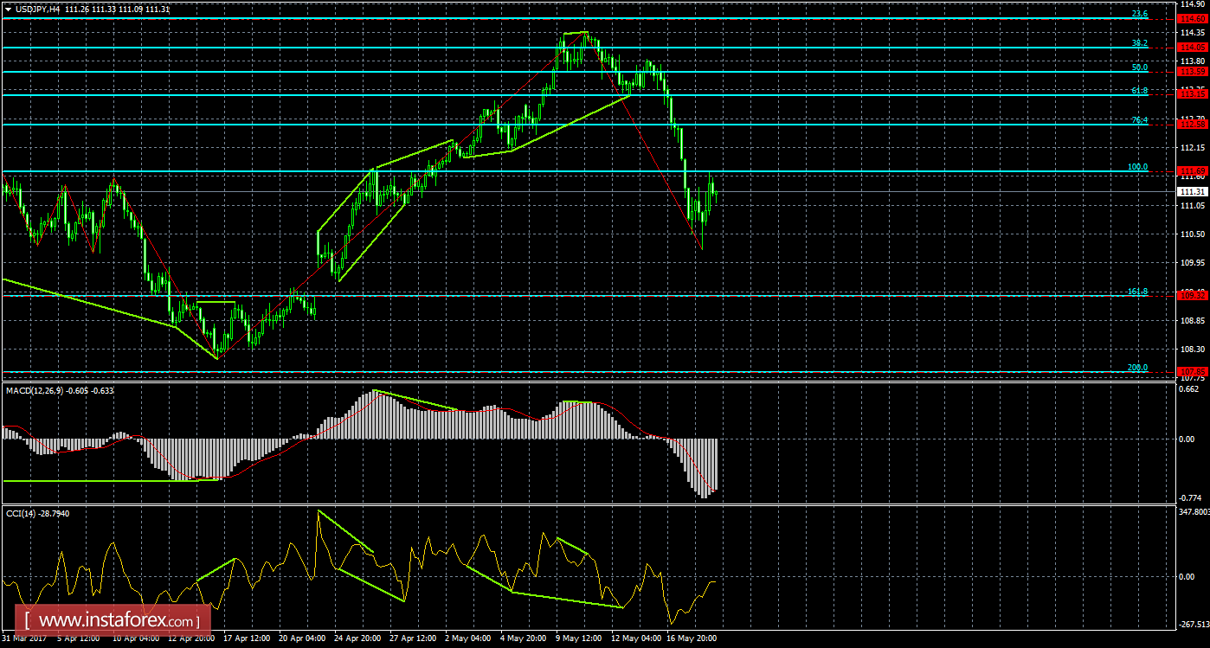Click the 200.0 Fibonacci extension label
Image resolution: width=1210 pixels, height=648 pixels.
(x=1136, y=368)
